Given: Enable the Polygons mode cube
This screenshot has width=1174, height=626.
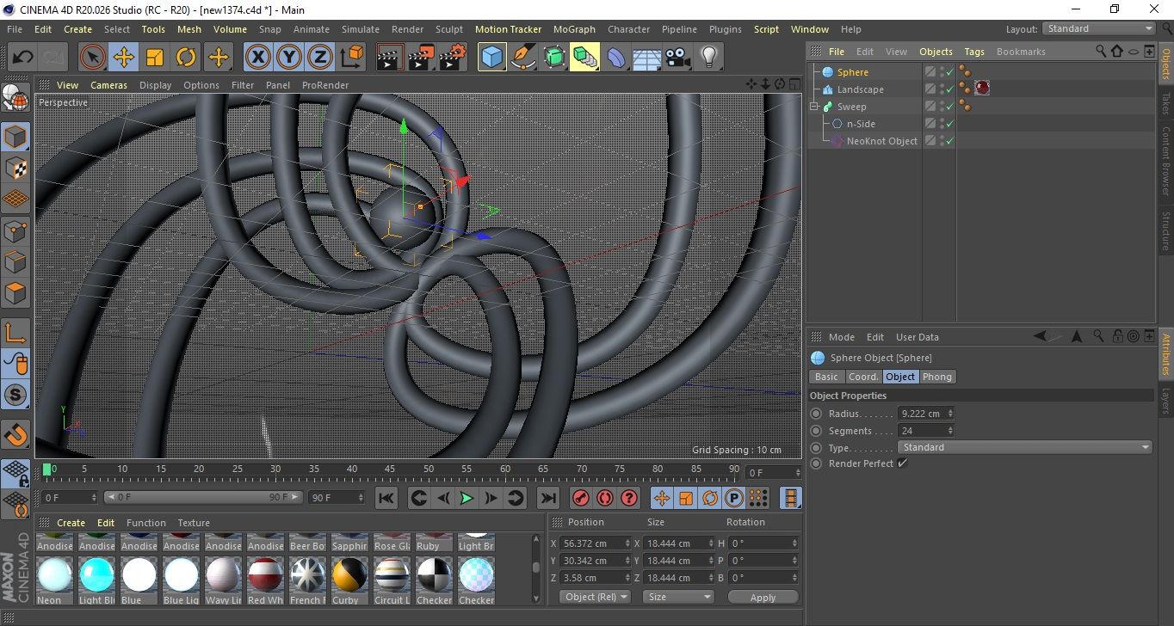Looking at the screenshot, I should 15,293.
